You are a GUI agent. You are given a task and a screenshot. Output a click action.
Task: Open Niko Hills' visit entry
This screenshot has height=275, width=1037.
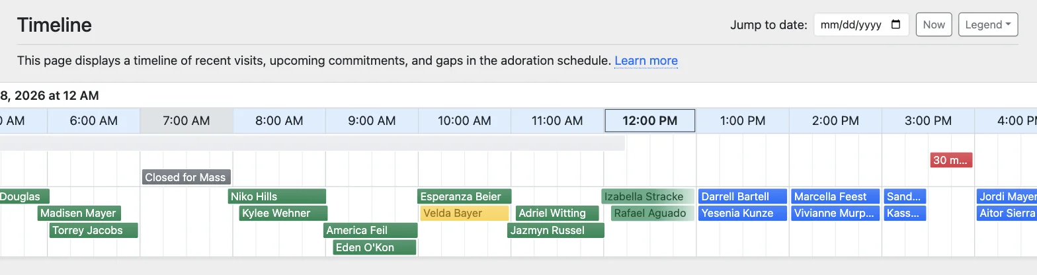point(277,196)
